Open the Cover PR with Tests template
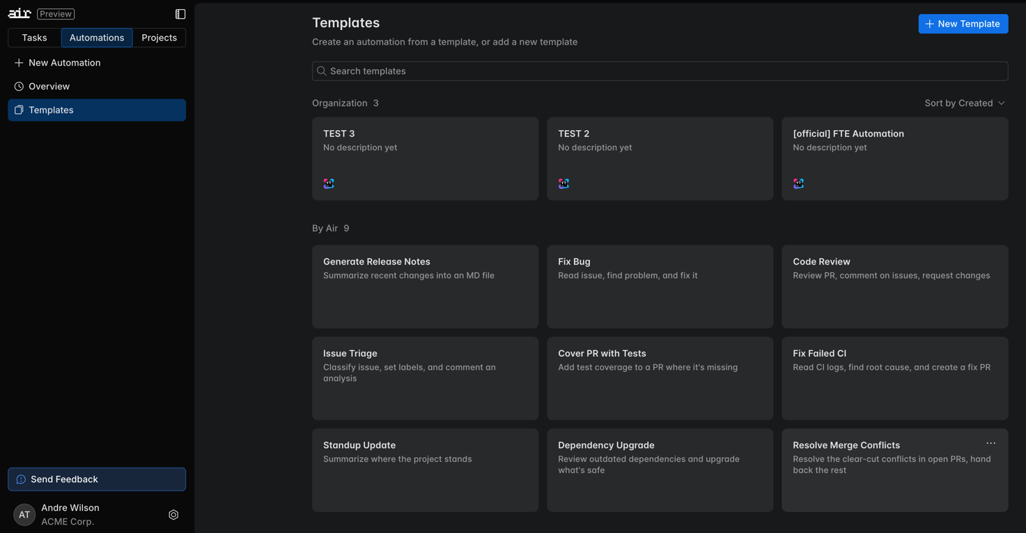 pyautogui.click(x=660, y=379)
